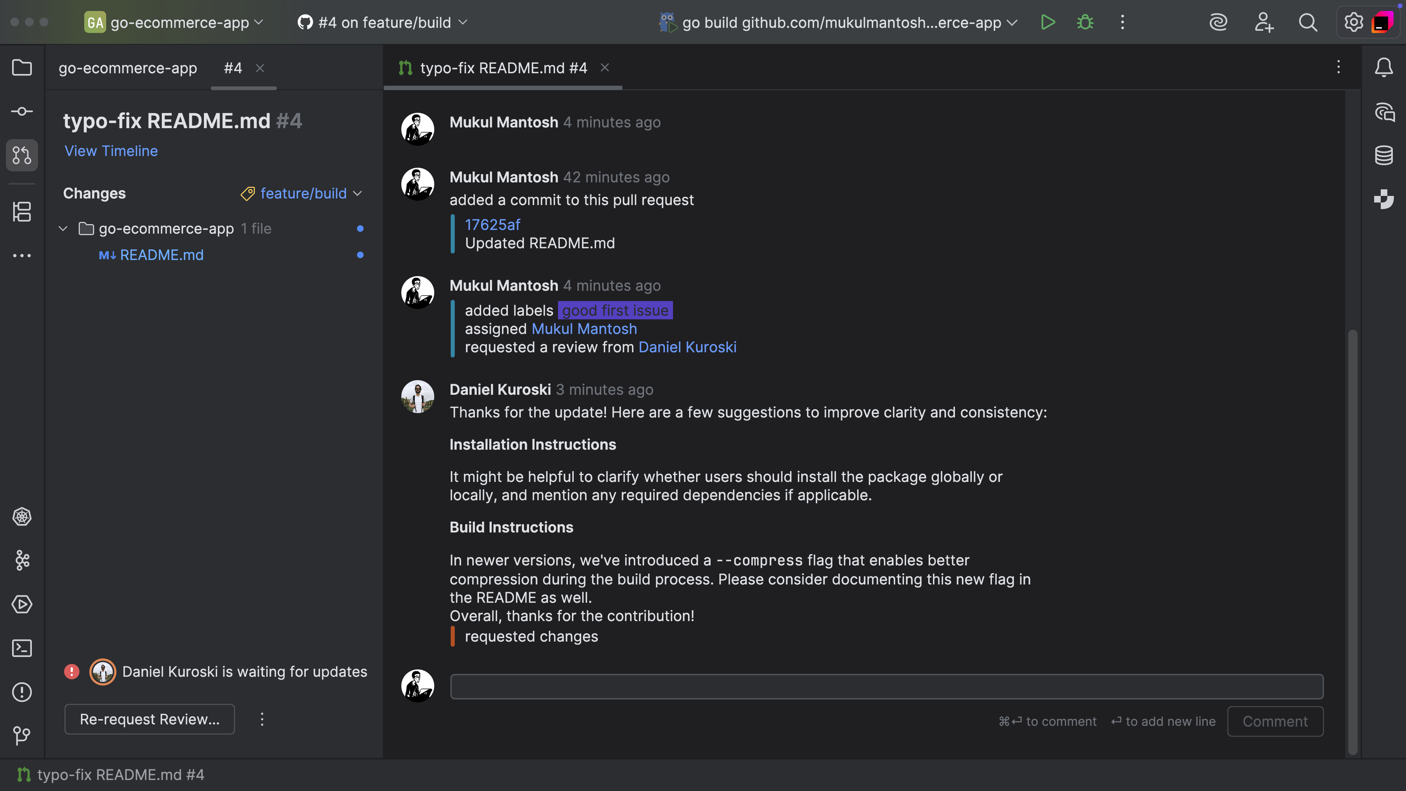Screen dimensions: 1406x791
Task: Open the Problems tool window
Action: [22, 692]
